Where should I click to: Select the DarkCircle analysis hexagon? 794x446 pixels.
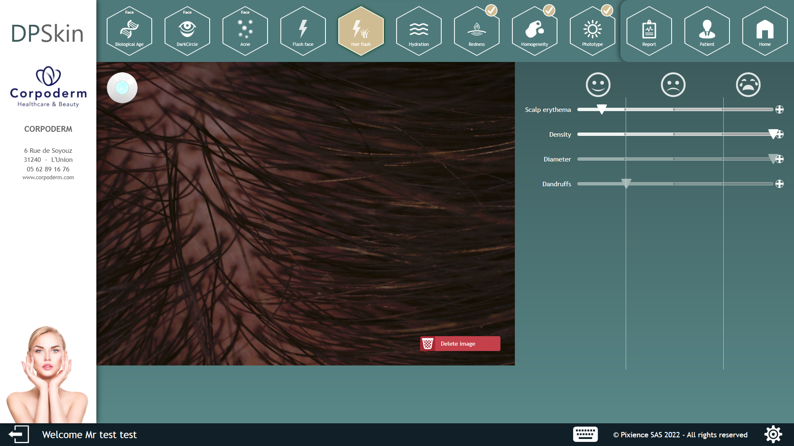187,31
